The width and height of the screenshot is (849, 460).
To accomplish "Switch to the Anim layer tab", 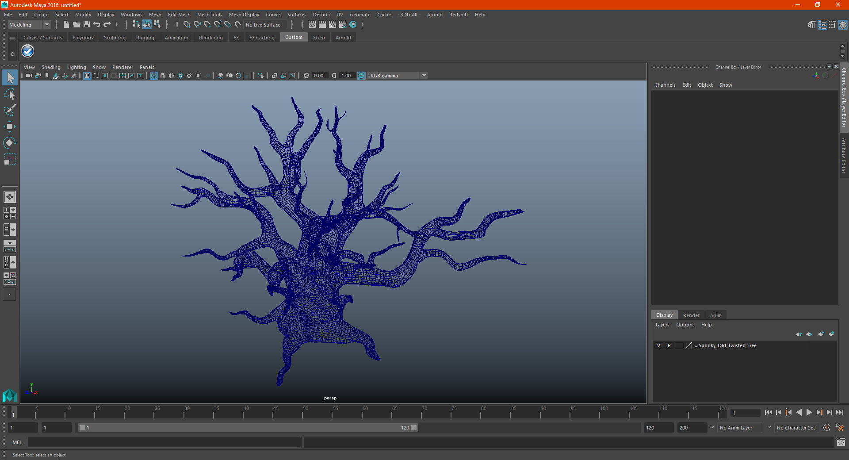I will [715, 315].
